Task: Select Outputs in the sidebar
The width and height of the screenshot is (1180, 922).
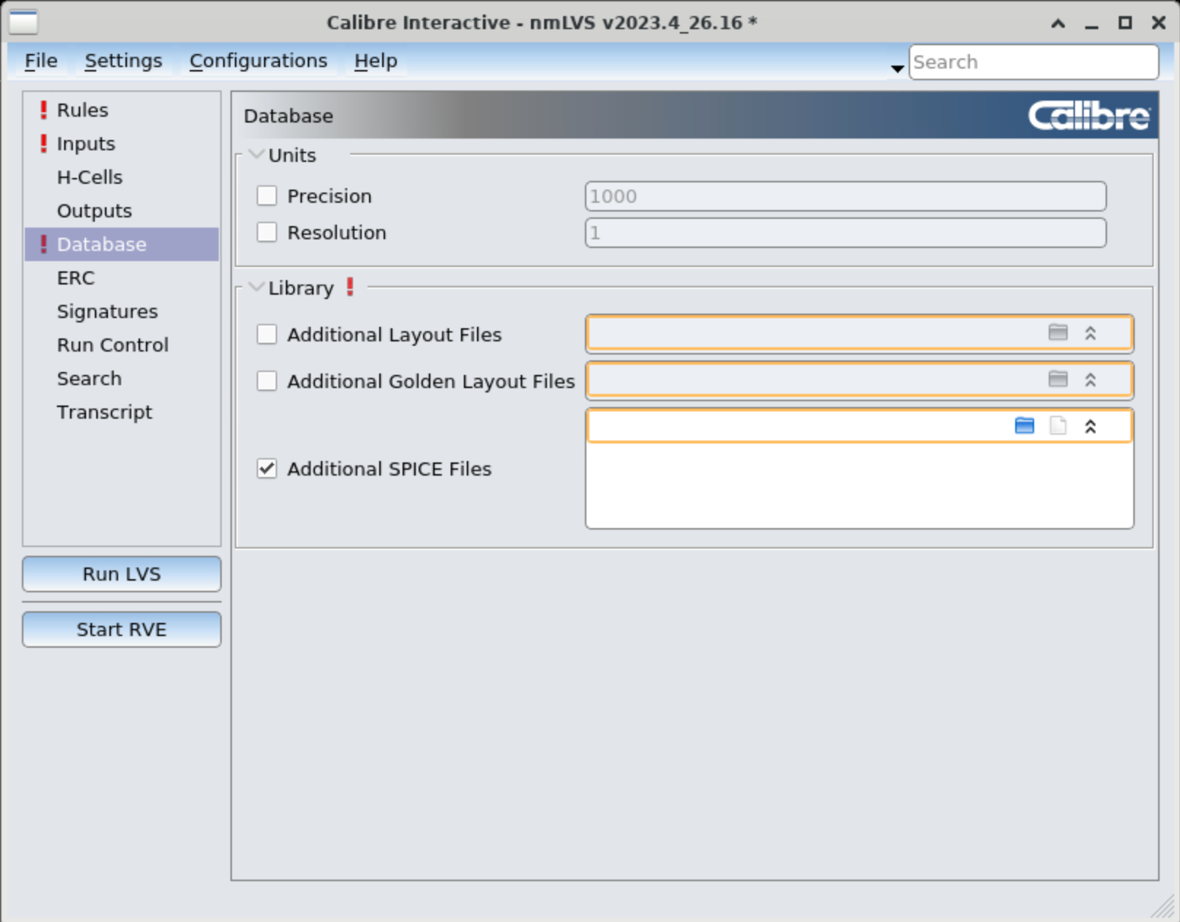Action: 122,211
